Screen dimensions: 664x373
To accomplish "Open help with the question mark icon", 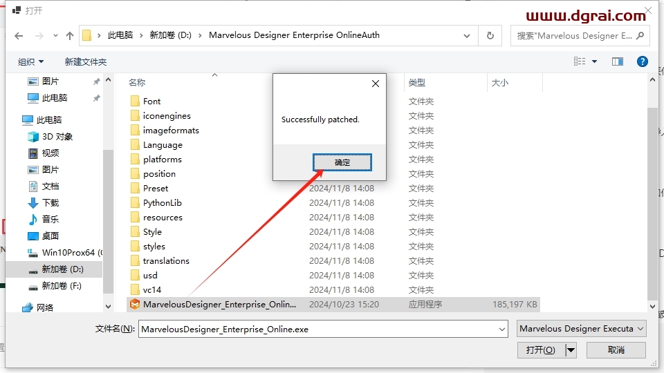I will coord(642,61).
